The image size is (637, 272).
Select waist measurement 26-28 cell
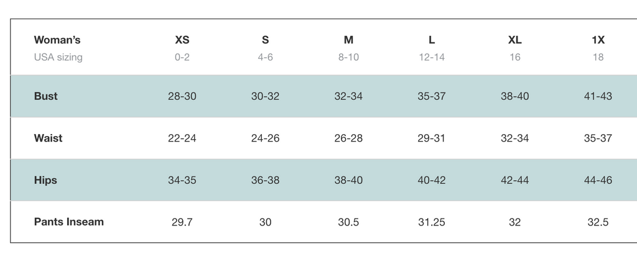tap(348, 138)
